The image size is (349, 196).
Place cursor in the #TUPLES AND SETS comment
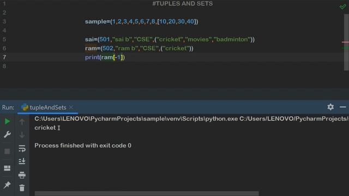[x=183, y=4]
